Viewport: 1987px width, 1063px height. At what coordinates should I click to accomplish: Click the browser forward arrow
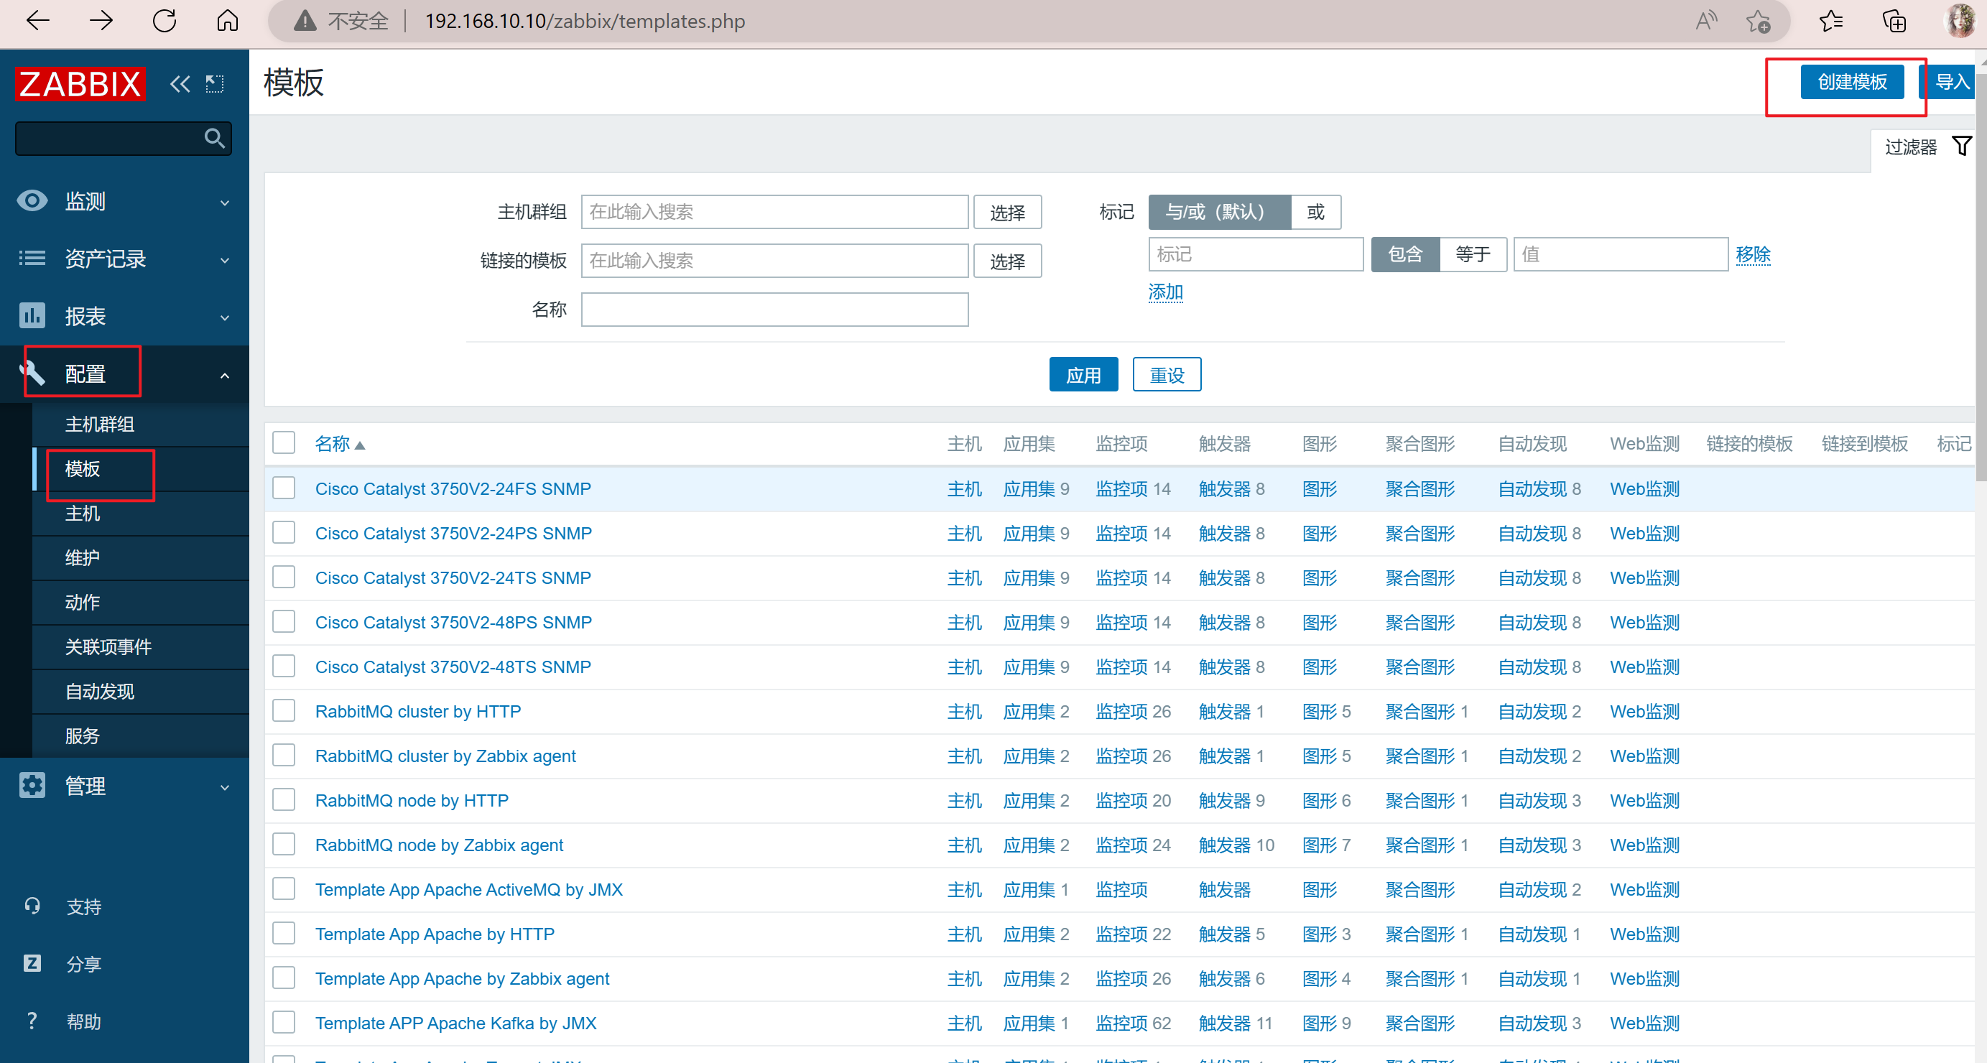[101, 21]
